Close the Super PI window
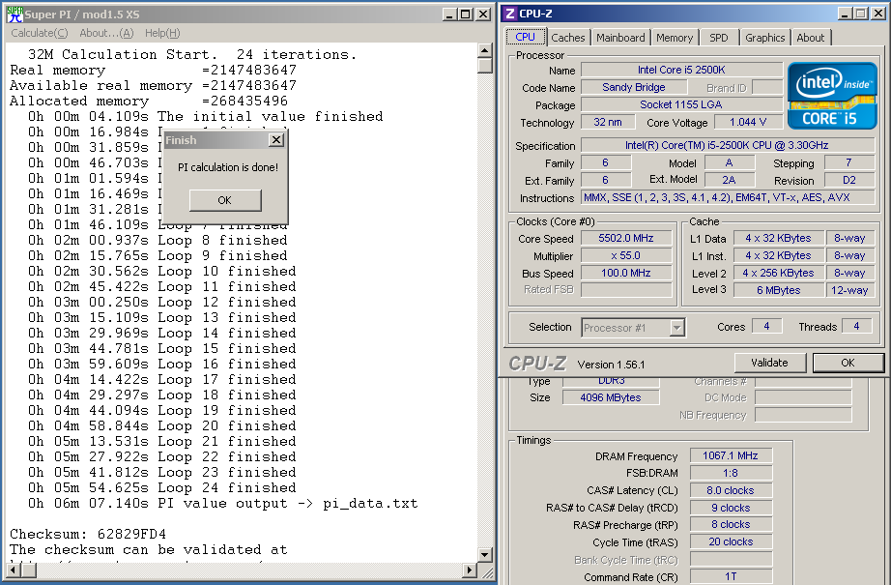This screenshot has height=585, width=891. [483, 15]
